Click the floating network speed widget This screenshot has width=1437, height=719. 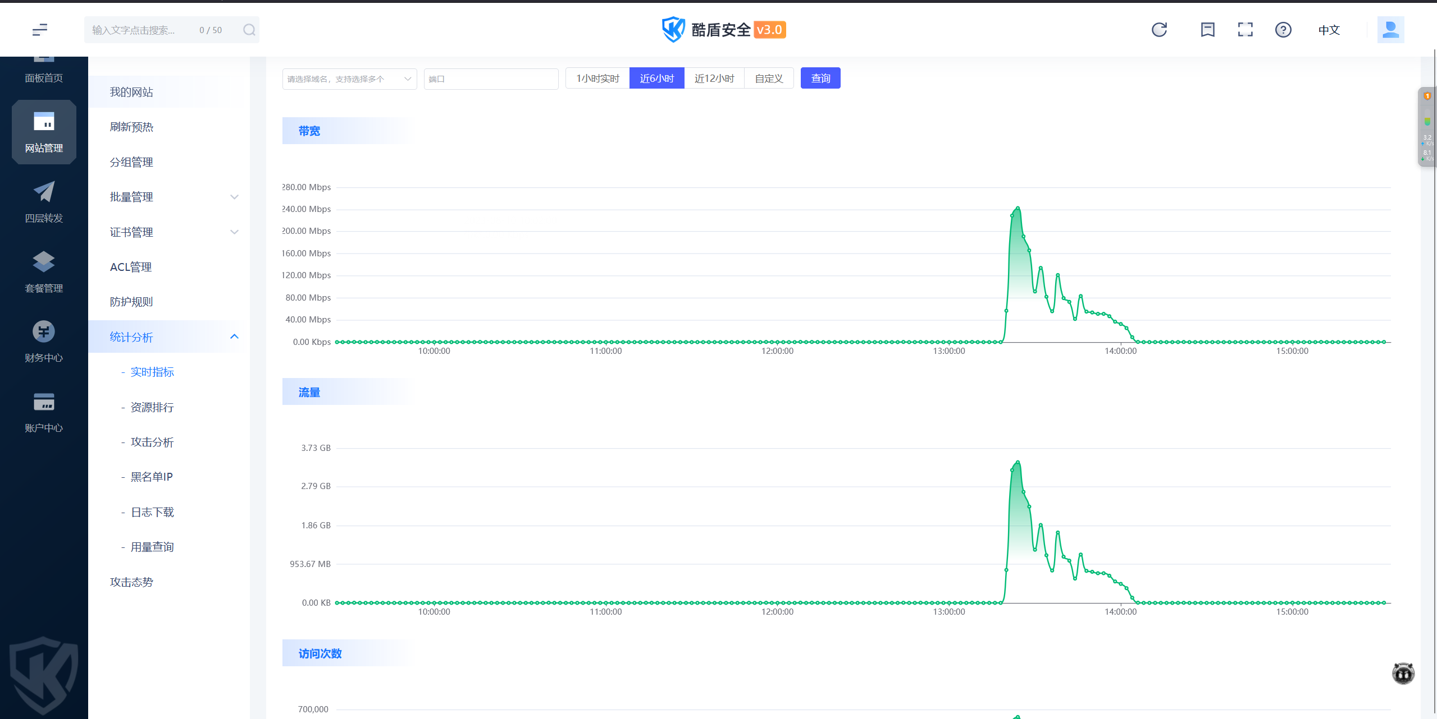click(1427, 127)
